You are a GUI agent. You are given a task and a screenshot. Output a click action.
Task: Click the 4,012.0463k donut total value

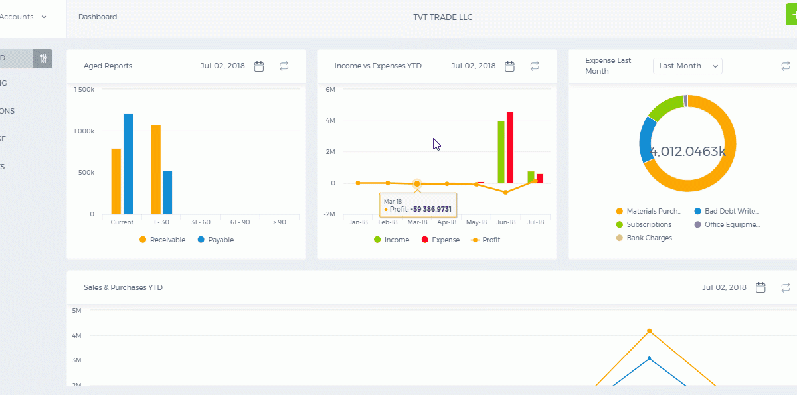pos(688,151)
